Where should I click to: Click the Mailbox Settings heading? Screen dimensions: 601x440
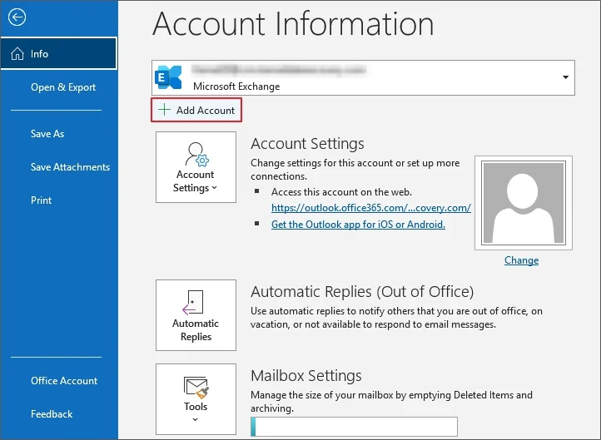306,376
